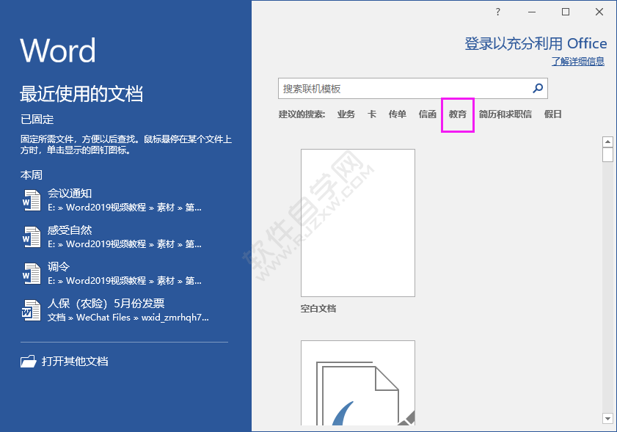Select suggested search 教育
The height and width of the screenshot is (432, 617).
(x=458, y=114)
